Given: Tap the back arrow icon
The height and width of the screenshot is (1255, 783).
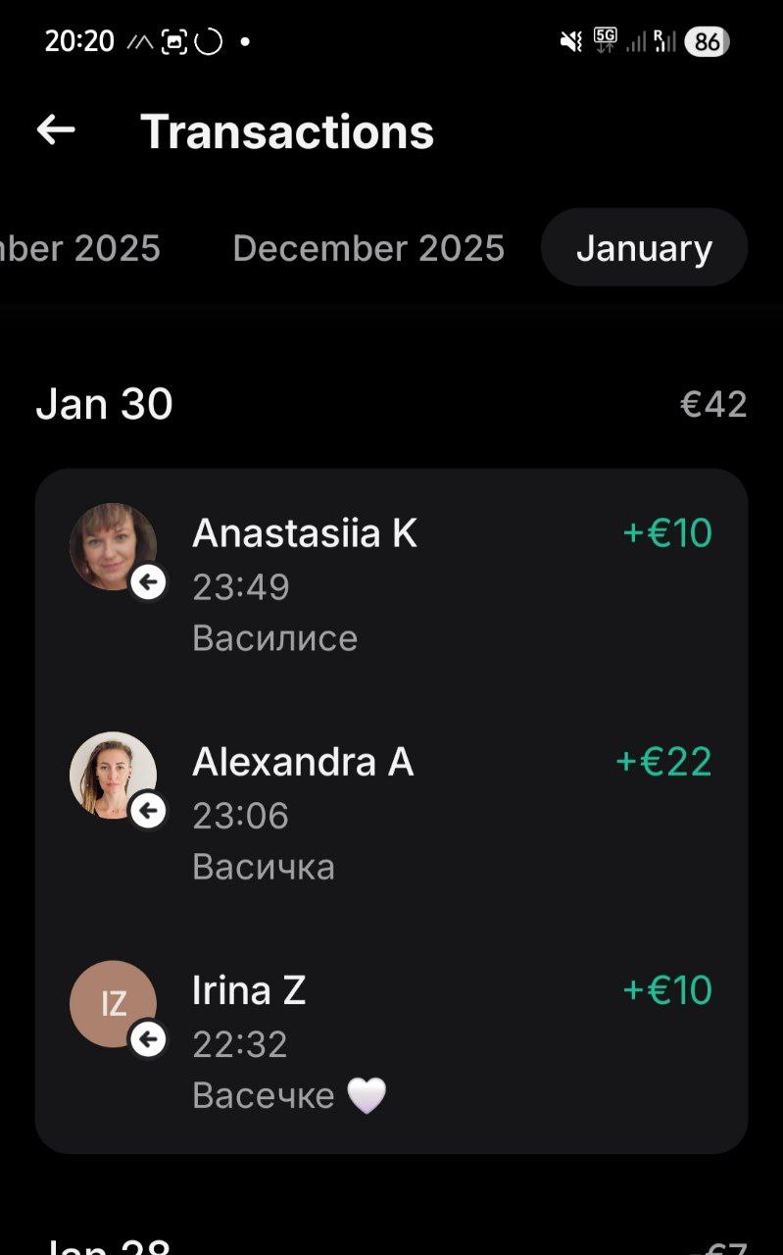Looking at the screenshot, I should 56,130.
